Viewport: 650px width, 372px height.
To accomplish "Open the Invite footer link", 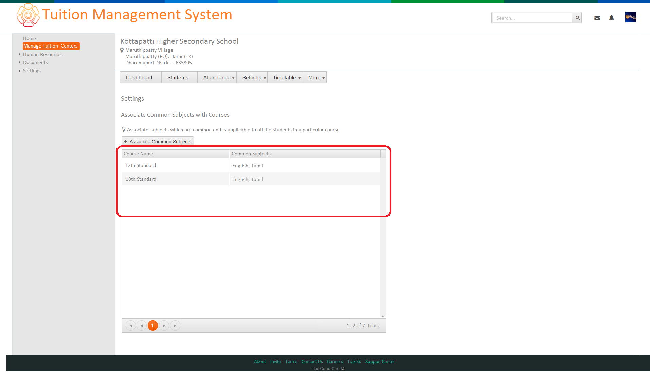I will pyautogui.click(x=275, y=361).
